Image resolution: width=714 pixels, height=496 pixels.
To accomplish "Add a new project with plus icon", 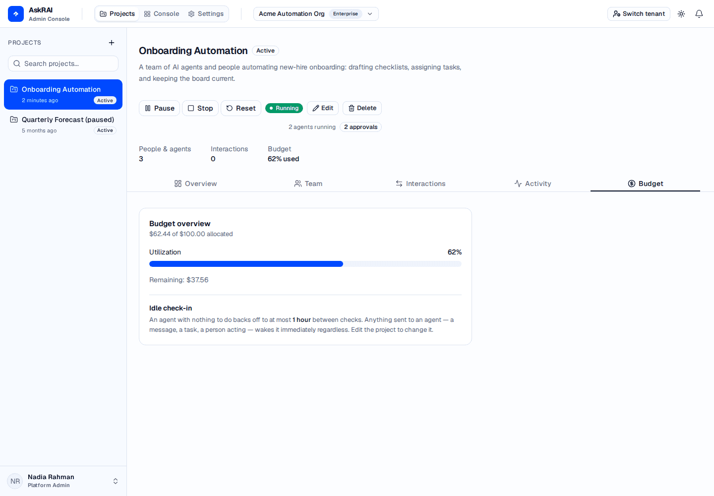I will pos(112,43).
